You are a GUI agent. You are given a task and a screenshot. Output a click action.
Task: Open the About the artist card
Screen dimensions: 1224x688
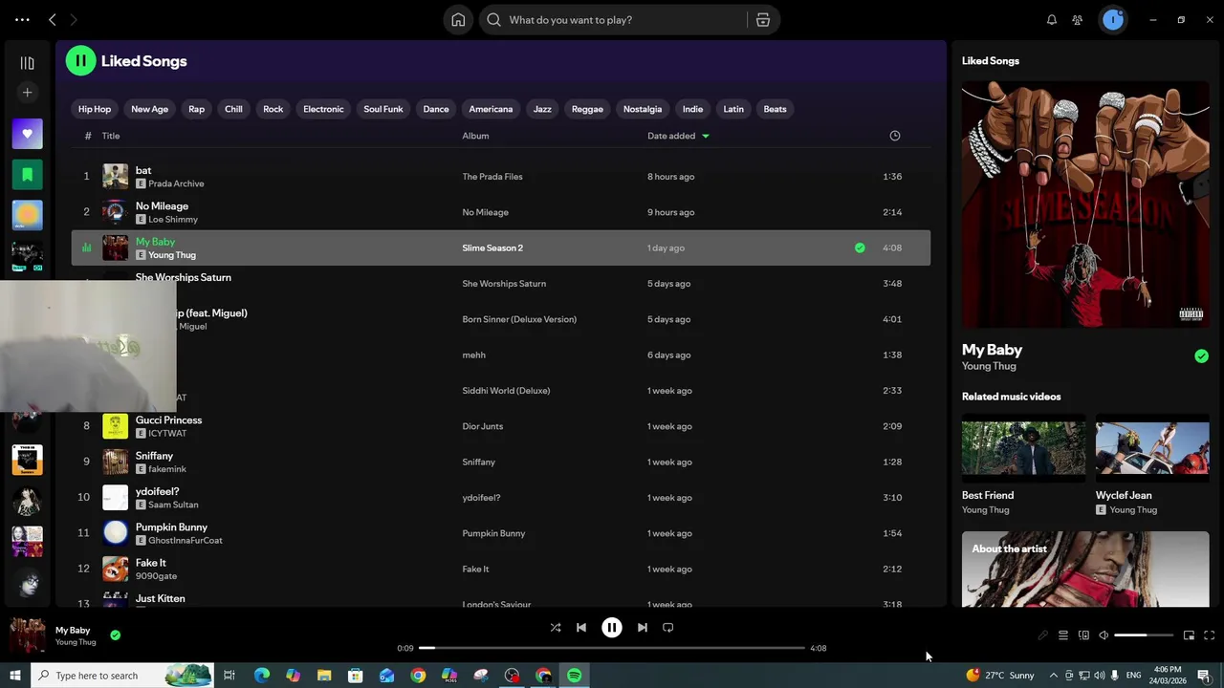(x=1085, y=570)
